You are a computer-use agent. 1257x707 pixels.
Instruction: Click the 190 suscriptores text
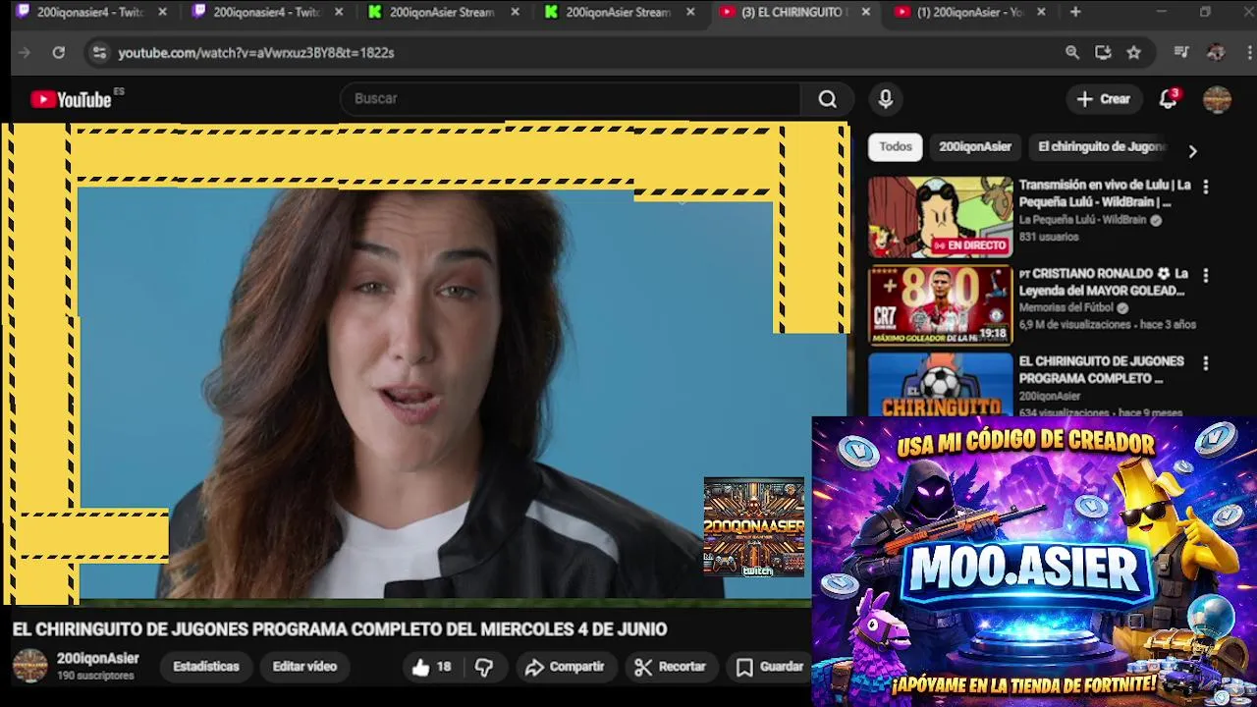point(95,676)
